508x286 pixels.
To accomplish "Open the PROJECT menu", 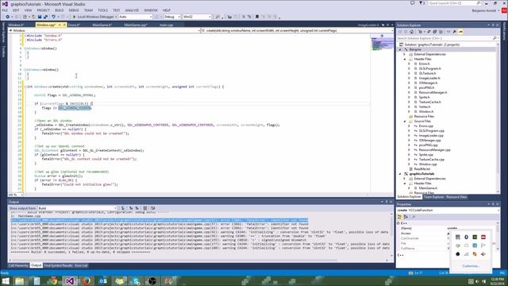I will click(x=43, y=10).
